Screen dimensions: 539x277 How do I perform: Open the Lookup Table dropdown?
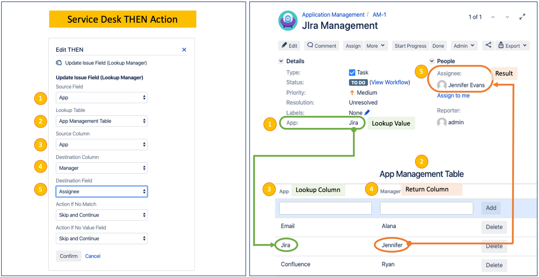coord(102,121)
